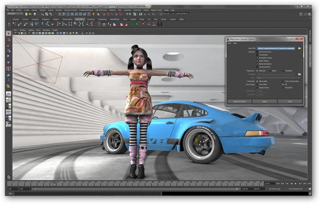Open the File menu

[x=7, y=10]
